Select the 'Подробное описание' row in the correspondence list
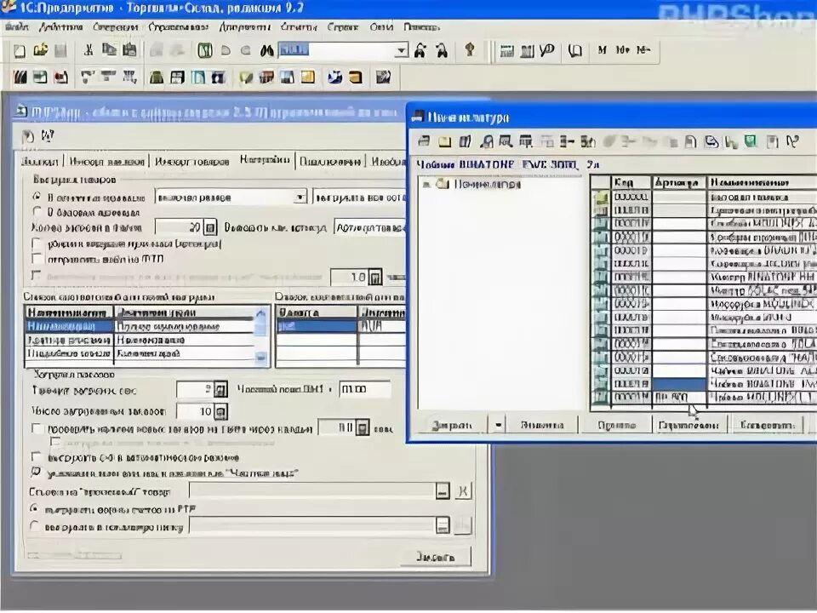This screenshot has height=613, width=817. (140, 353)
